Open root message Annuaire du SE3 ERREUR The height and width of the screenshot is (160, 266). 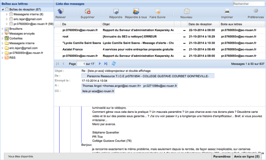[x=160, y=37]
